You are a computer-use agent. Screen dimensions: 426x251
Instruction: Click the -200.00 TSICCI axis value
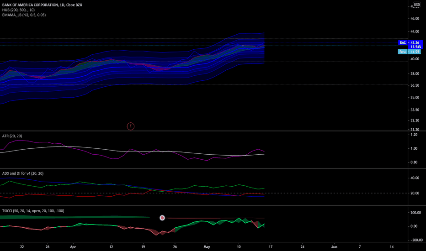tap(416, 240)
